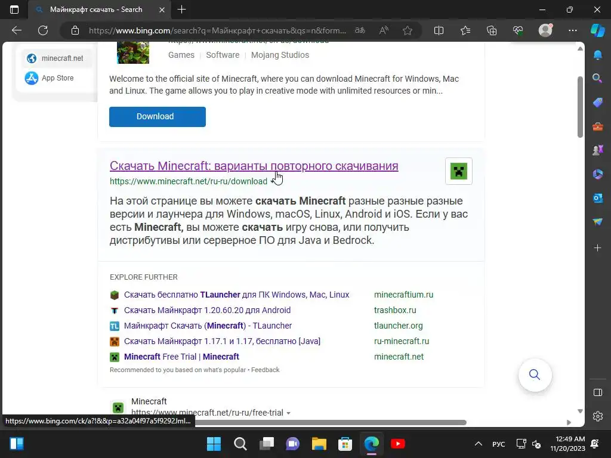Activate Read aloud icon in address bar

[384, 30]
